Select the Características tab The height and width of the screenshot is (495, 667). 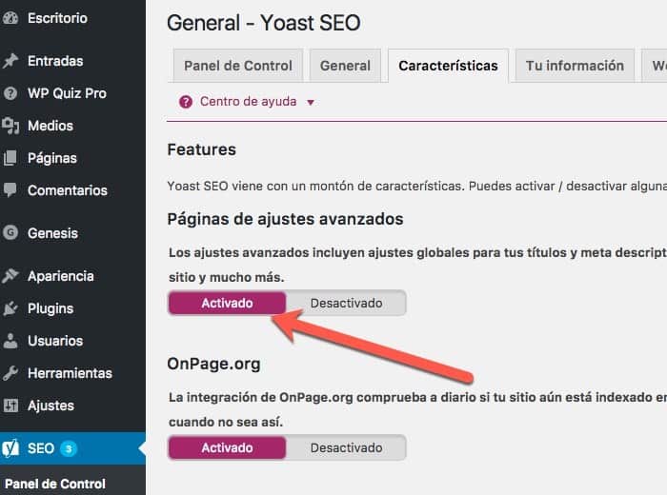(x=448, y=66)
